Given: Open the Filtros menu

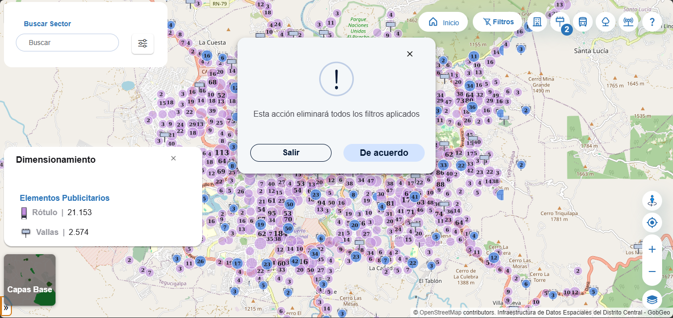Looking at the screenshot, I should point(498,22).
